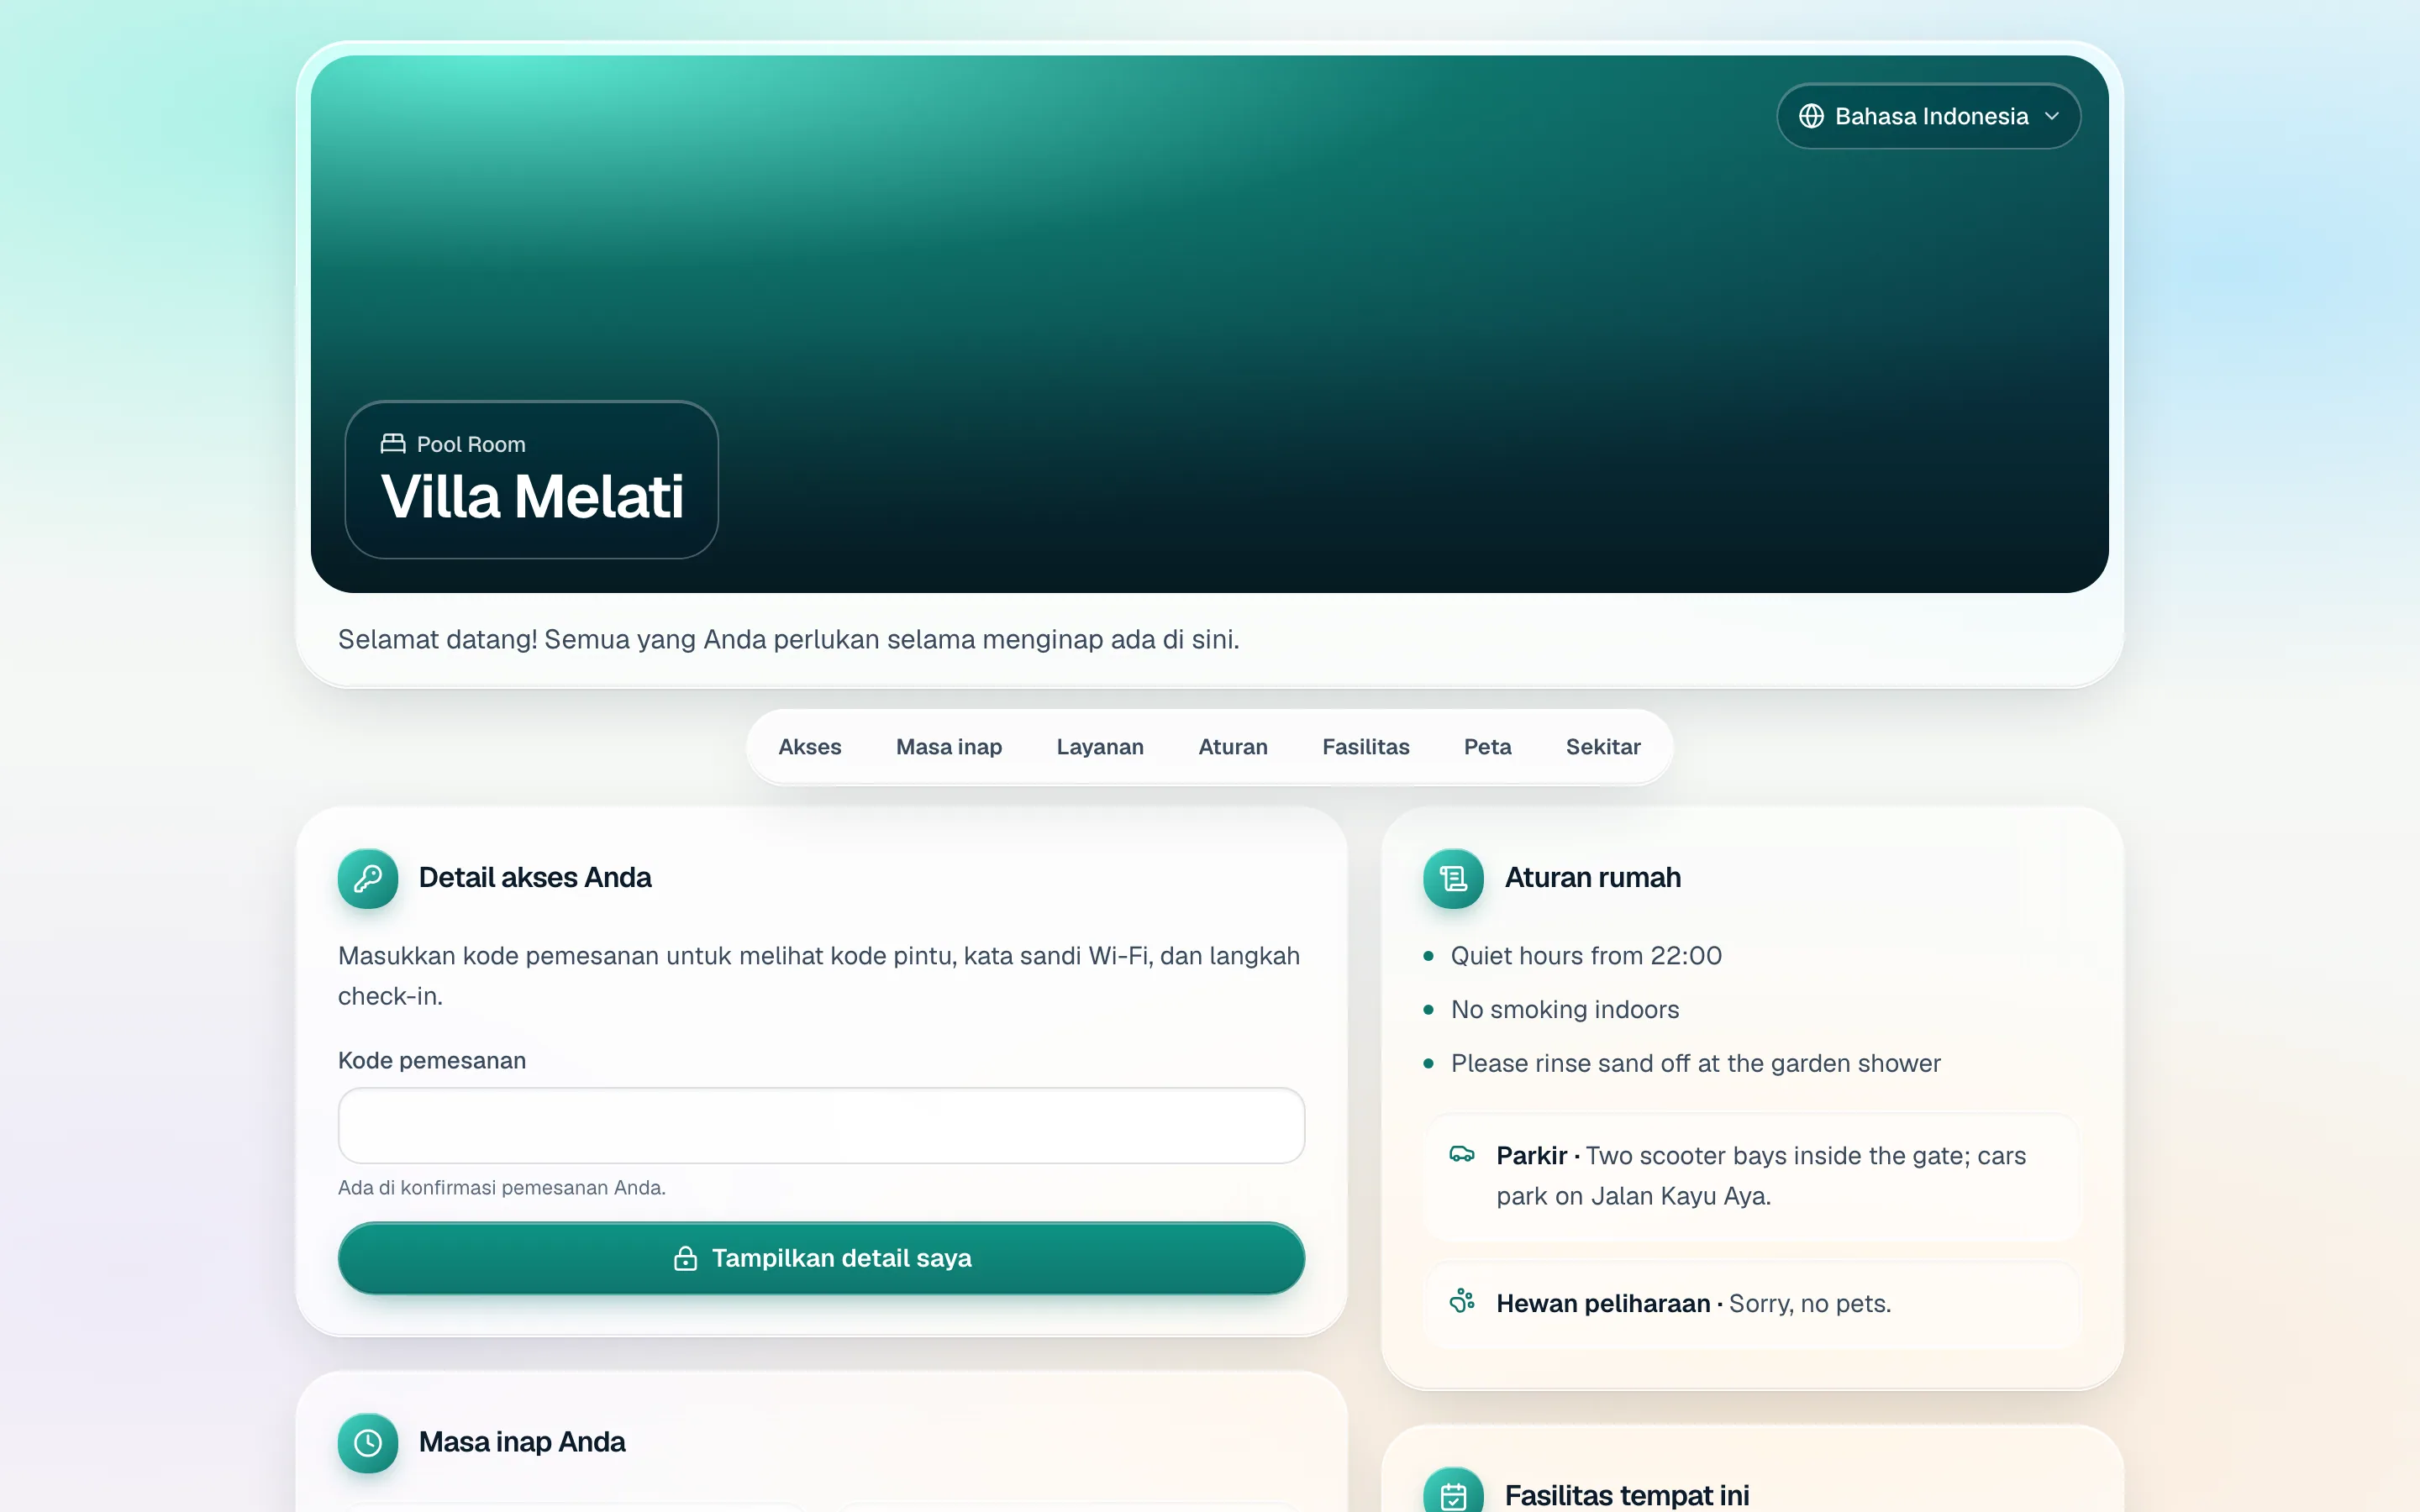Click 'No smoking indoors' rule
The height and width of the screenshot is (1512, 2420).
[x=1565, y=1010]
